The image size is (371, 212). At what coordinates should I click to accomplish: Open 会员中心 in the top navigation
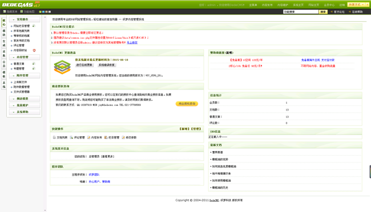coord(329,5)
